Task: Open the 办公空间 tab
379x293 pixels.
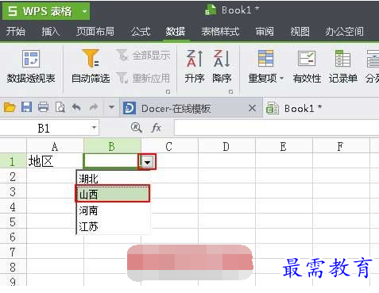Action: [x=344, y=32]
